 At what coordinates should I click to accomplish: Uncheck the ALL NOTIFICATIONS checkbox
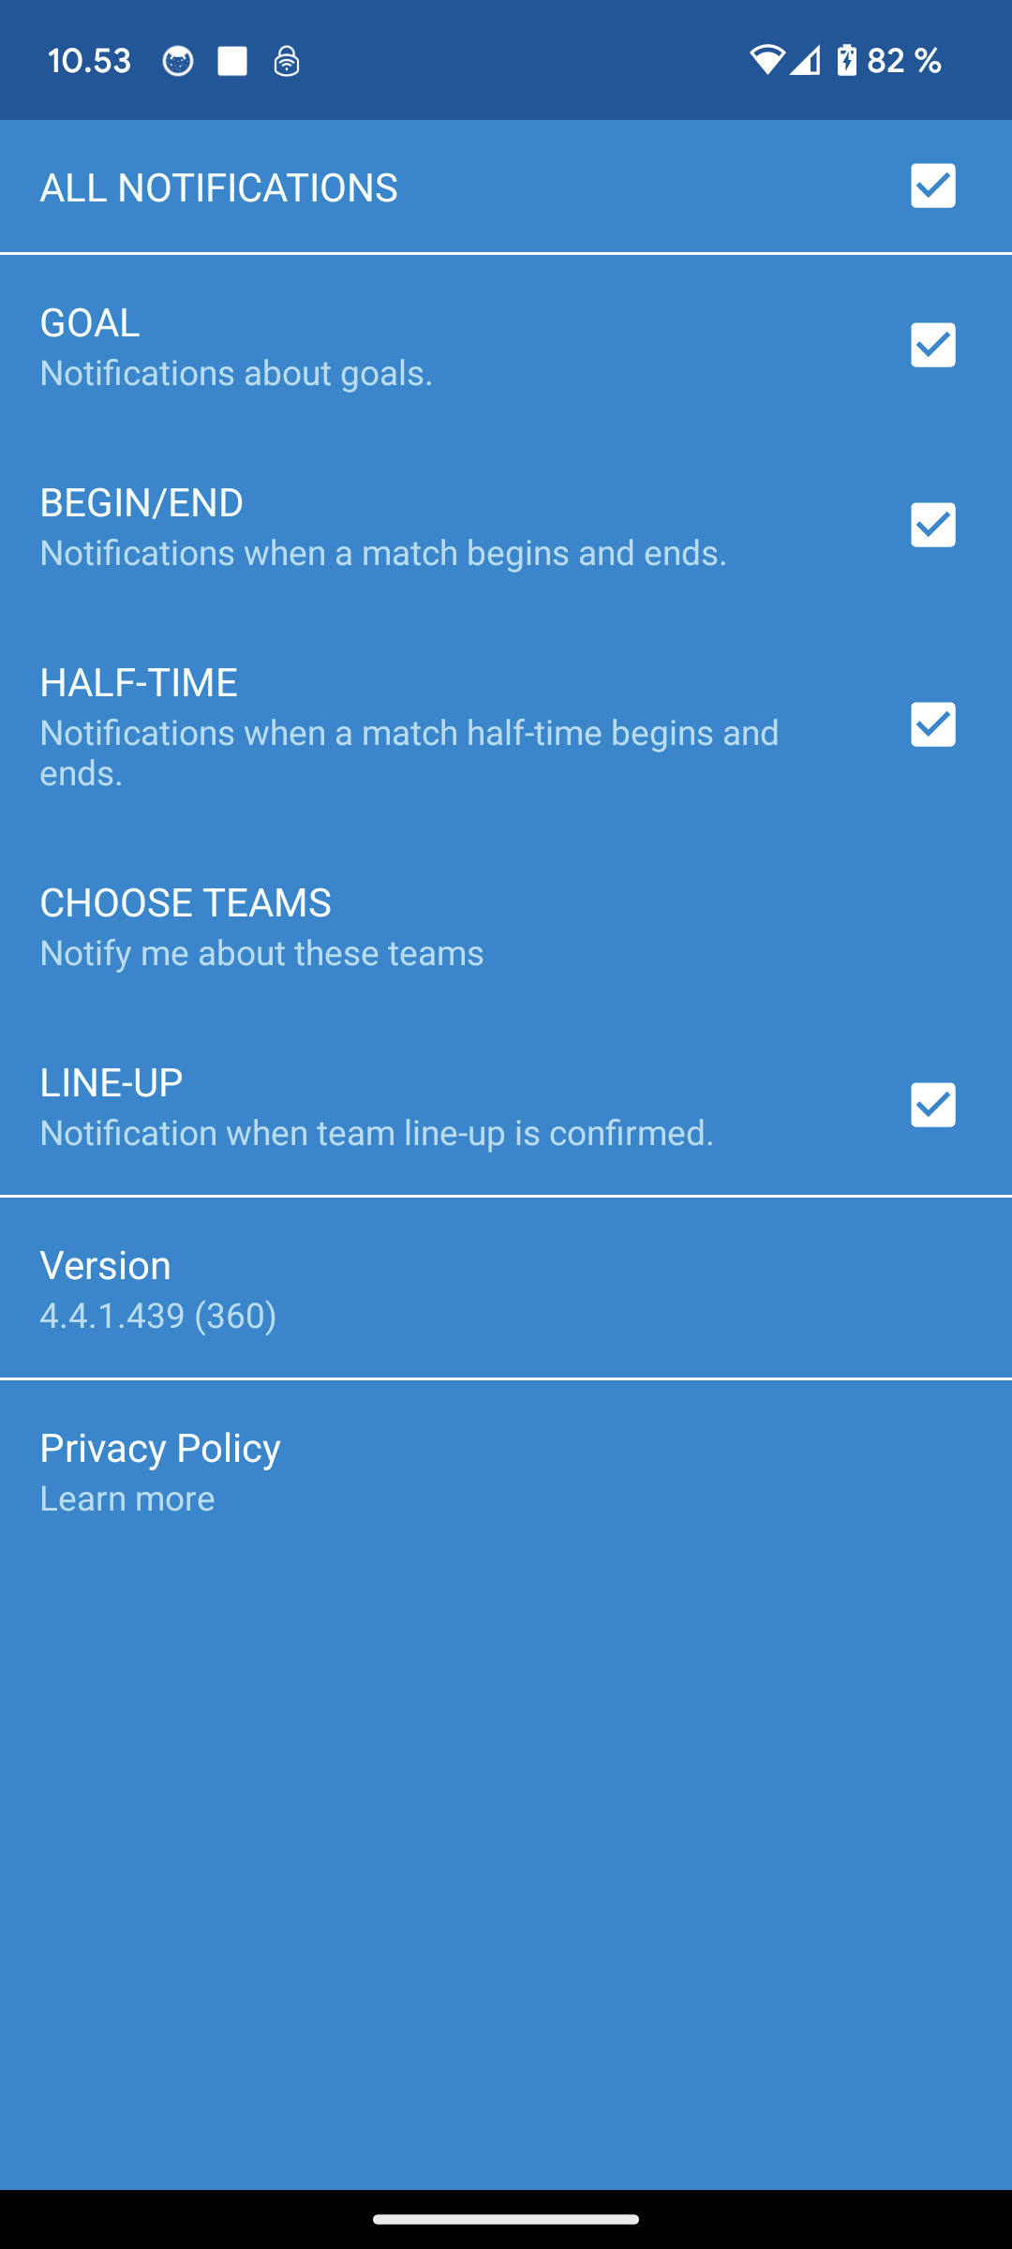pos(932,186)
